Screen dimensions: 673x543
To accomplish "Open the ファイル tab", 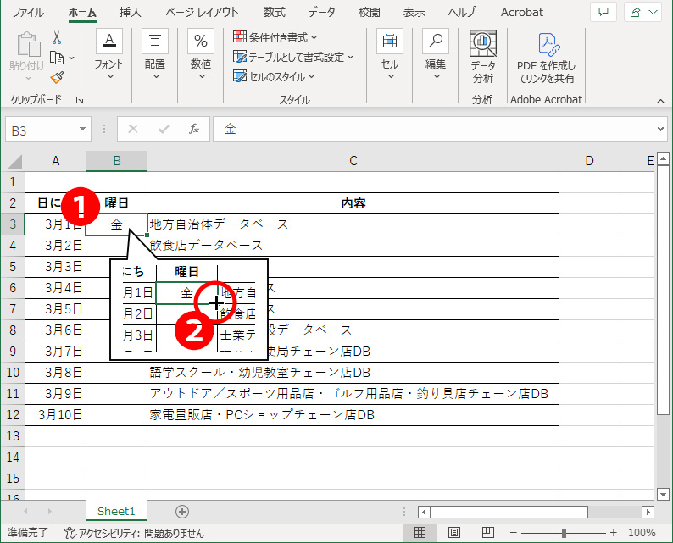I will (x=27, y=12).
